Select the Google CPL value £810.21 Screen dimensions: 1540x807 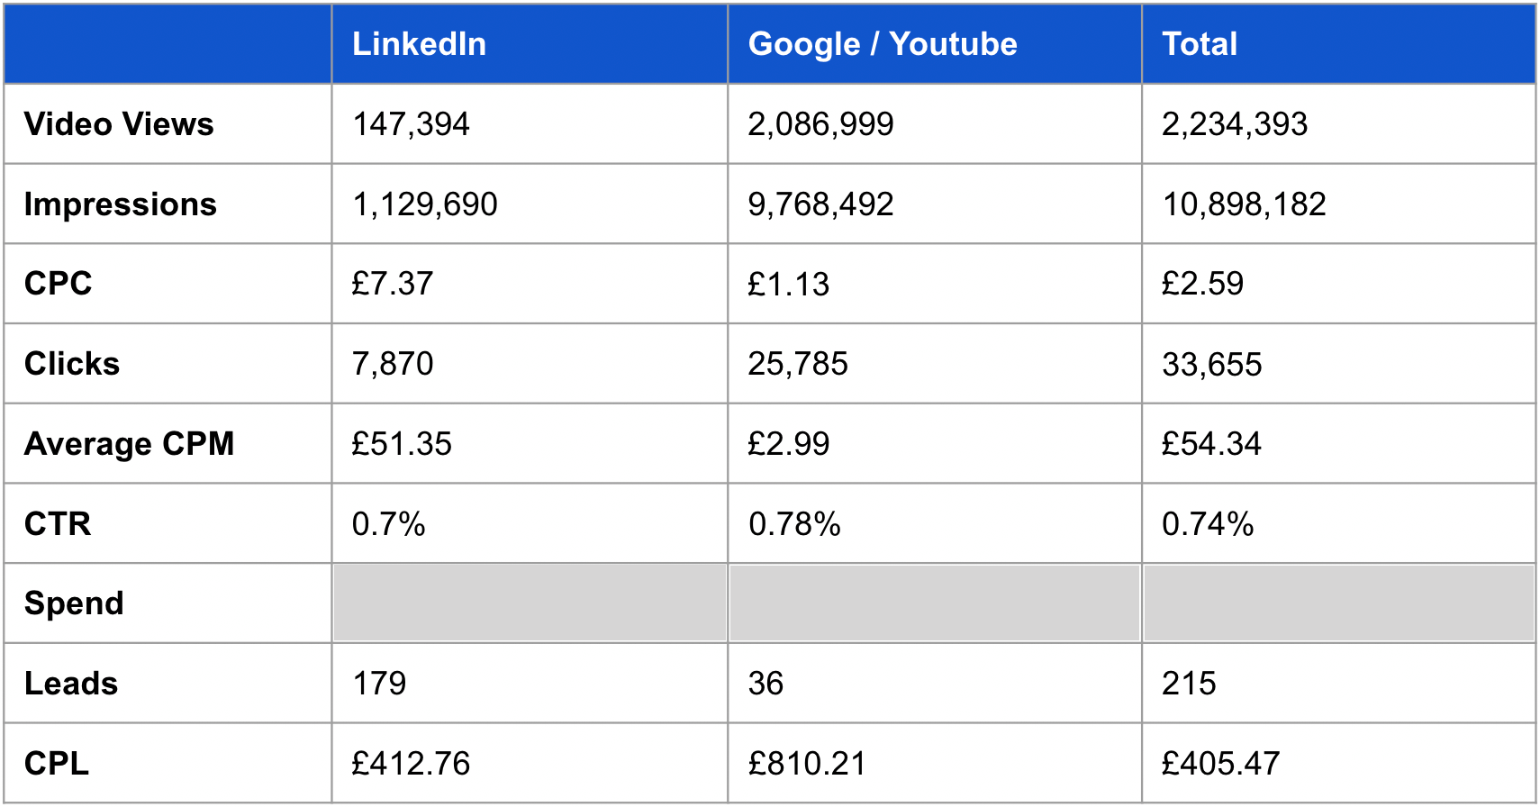[x=807, y=764]
